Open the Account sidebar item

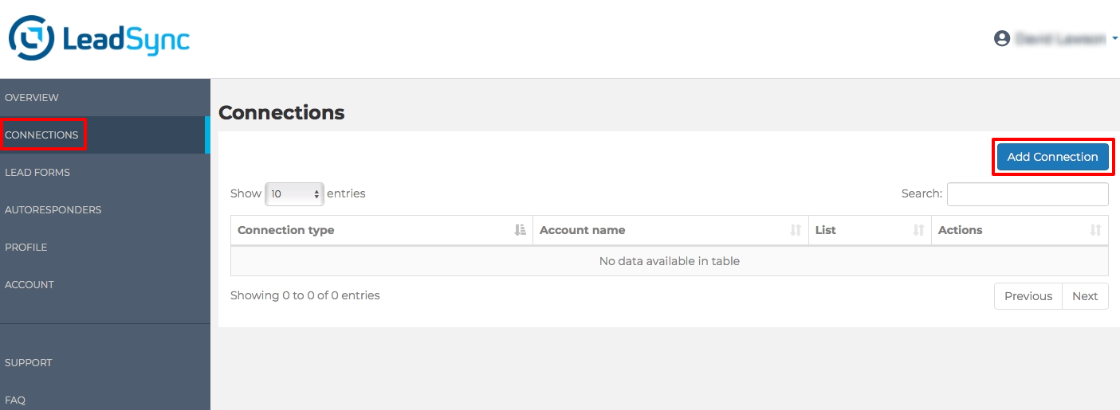(x=29, y=284)
